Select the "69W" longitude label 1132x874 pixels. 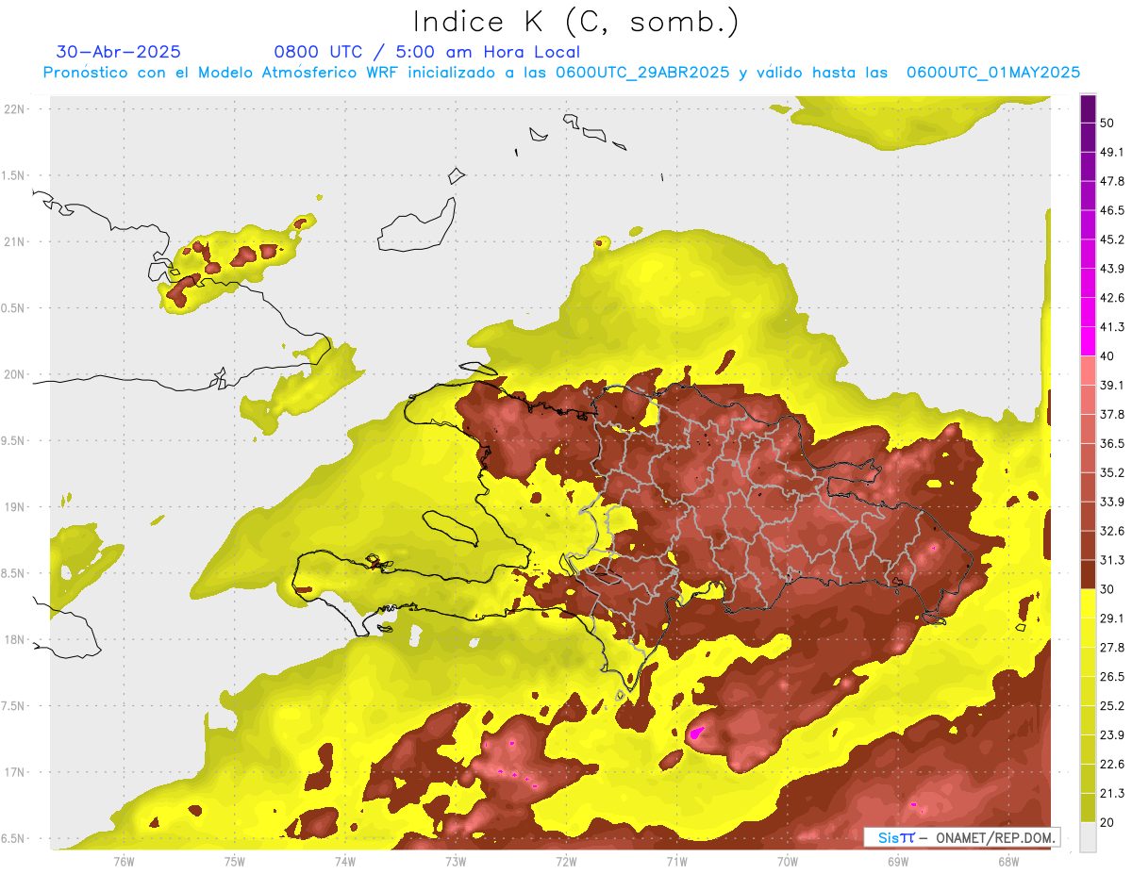click(x=898, y=862)
